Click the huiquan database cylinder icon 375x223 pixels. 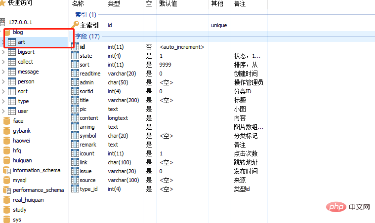[x=7, y=160]
